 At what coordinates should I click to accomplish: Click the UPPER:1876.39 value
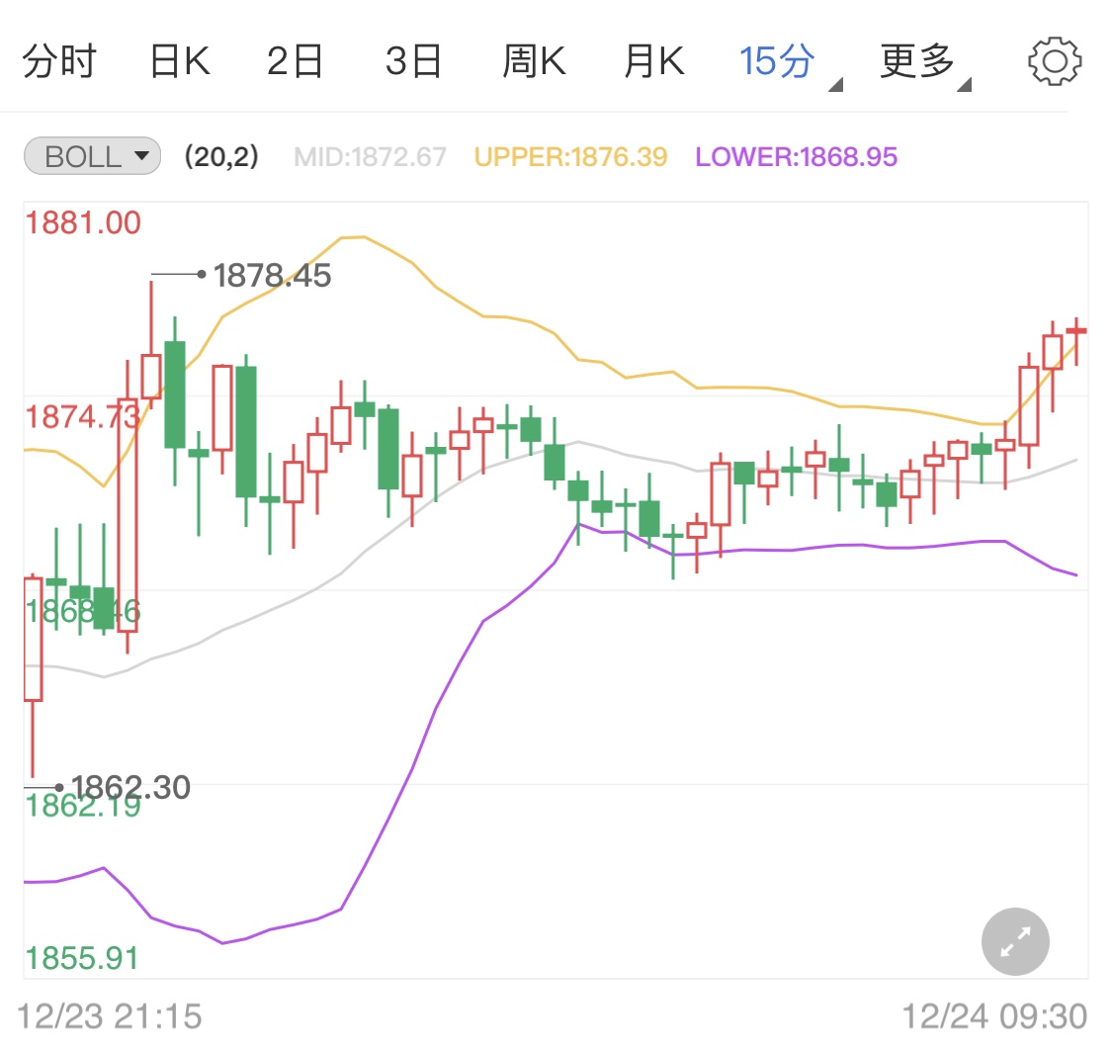570,157
